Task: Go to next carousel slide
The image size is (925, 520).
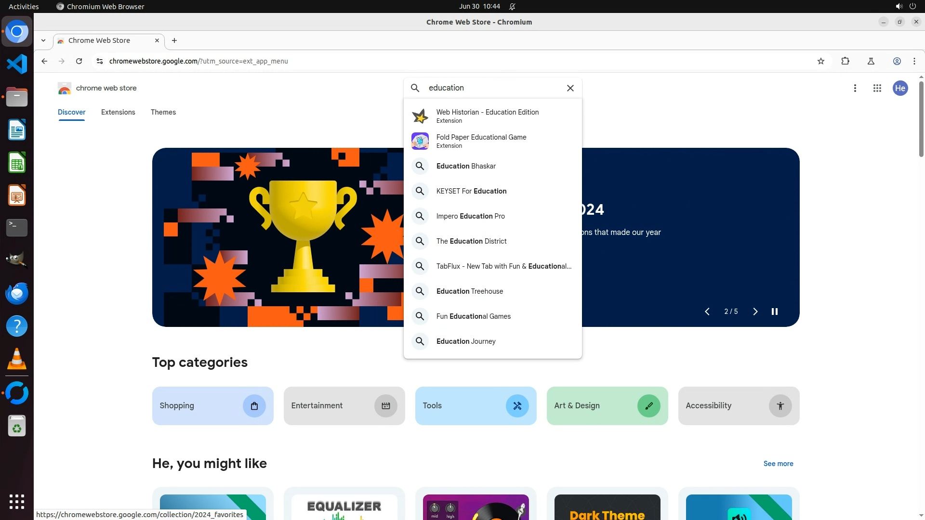Action: click(755, 312)
